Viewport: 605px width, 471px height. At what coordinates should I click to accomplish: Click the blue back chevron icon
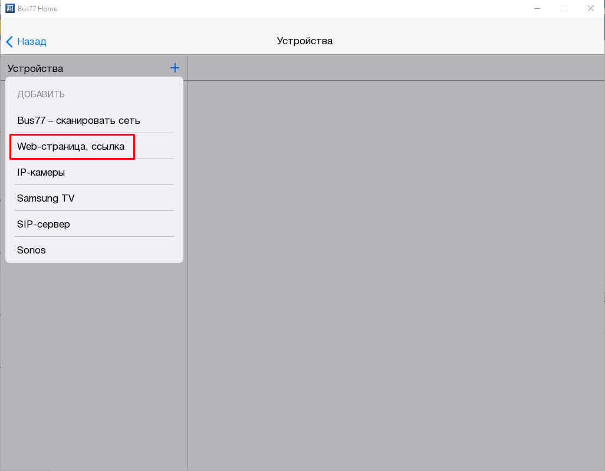coord(9,41)
